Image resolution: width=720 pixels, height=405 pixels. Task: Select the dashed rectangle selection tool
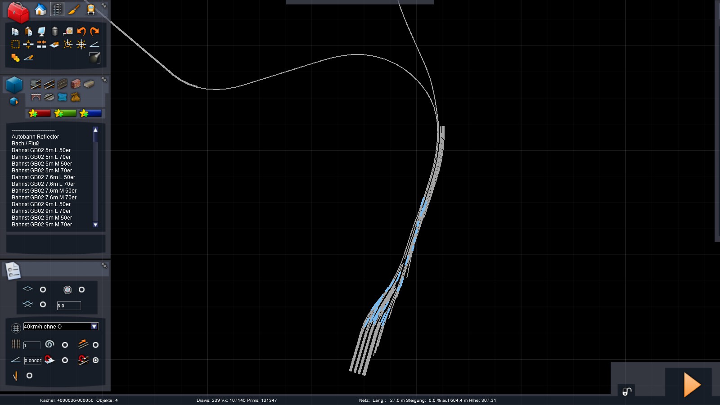point(15,44)
